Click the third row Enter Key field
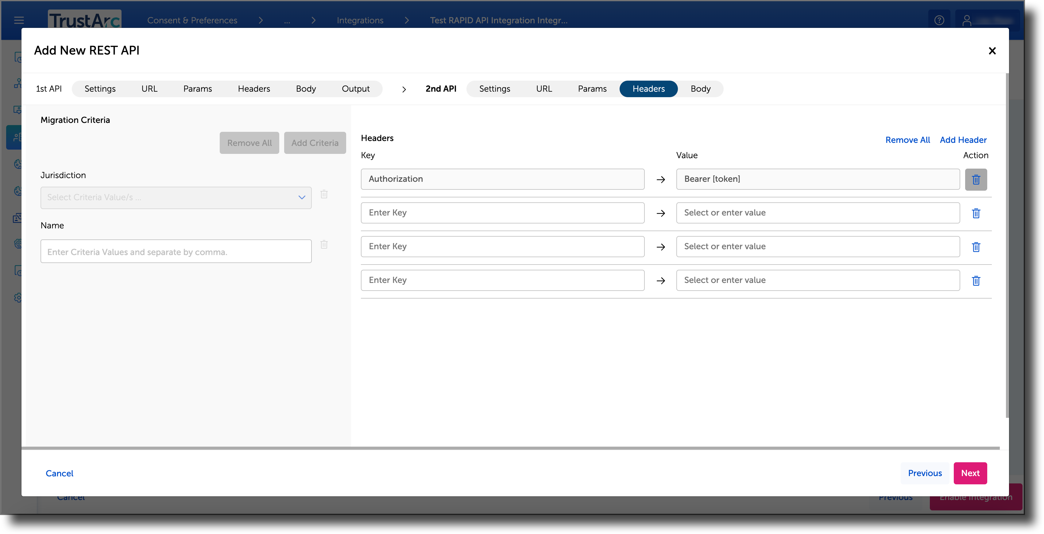 [503, 246]
